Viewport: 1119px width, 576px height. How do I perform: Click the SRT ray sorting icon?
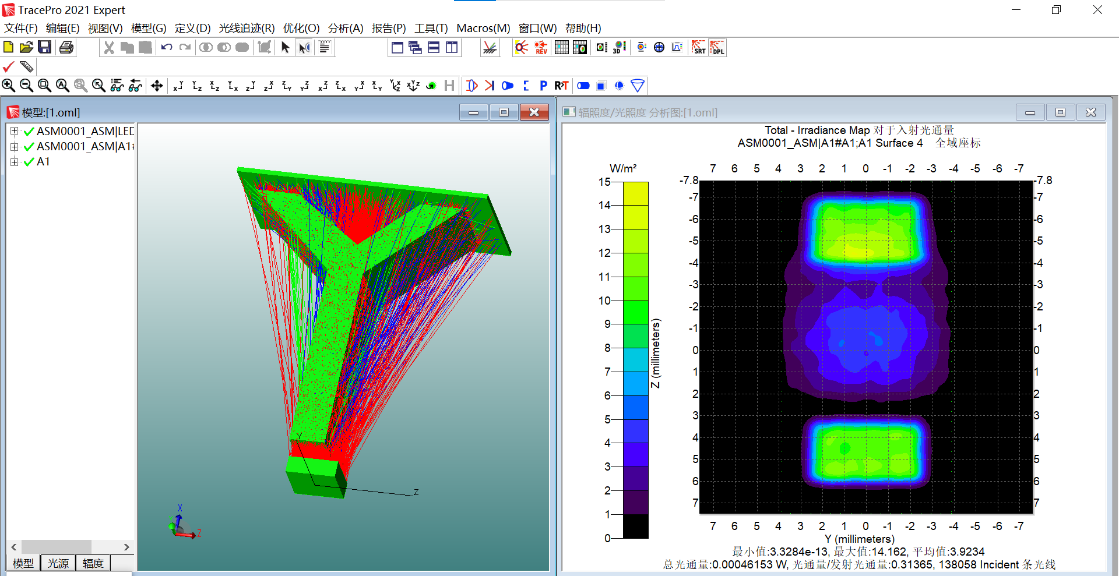point(698,47)
